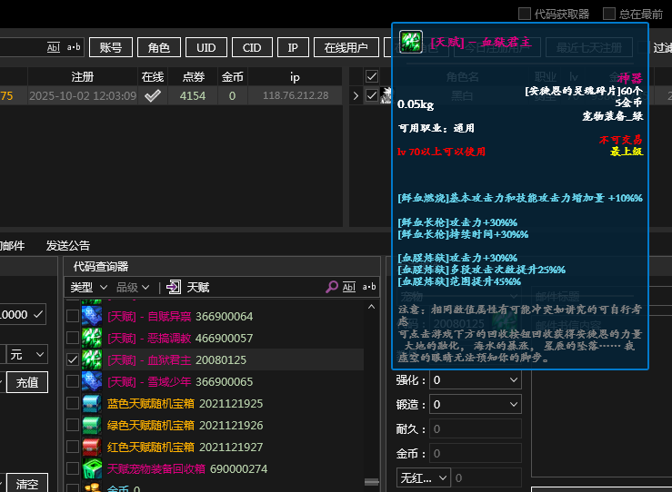Sort by the ip column header
Image resolution: width=672 pixels, height=492 pixels.
point(295,76)
